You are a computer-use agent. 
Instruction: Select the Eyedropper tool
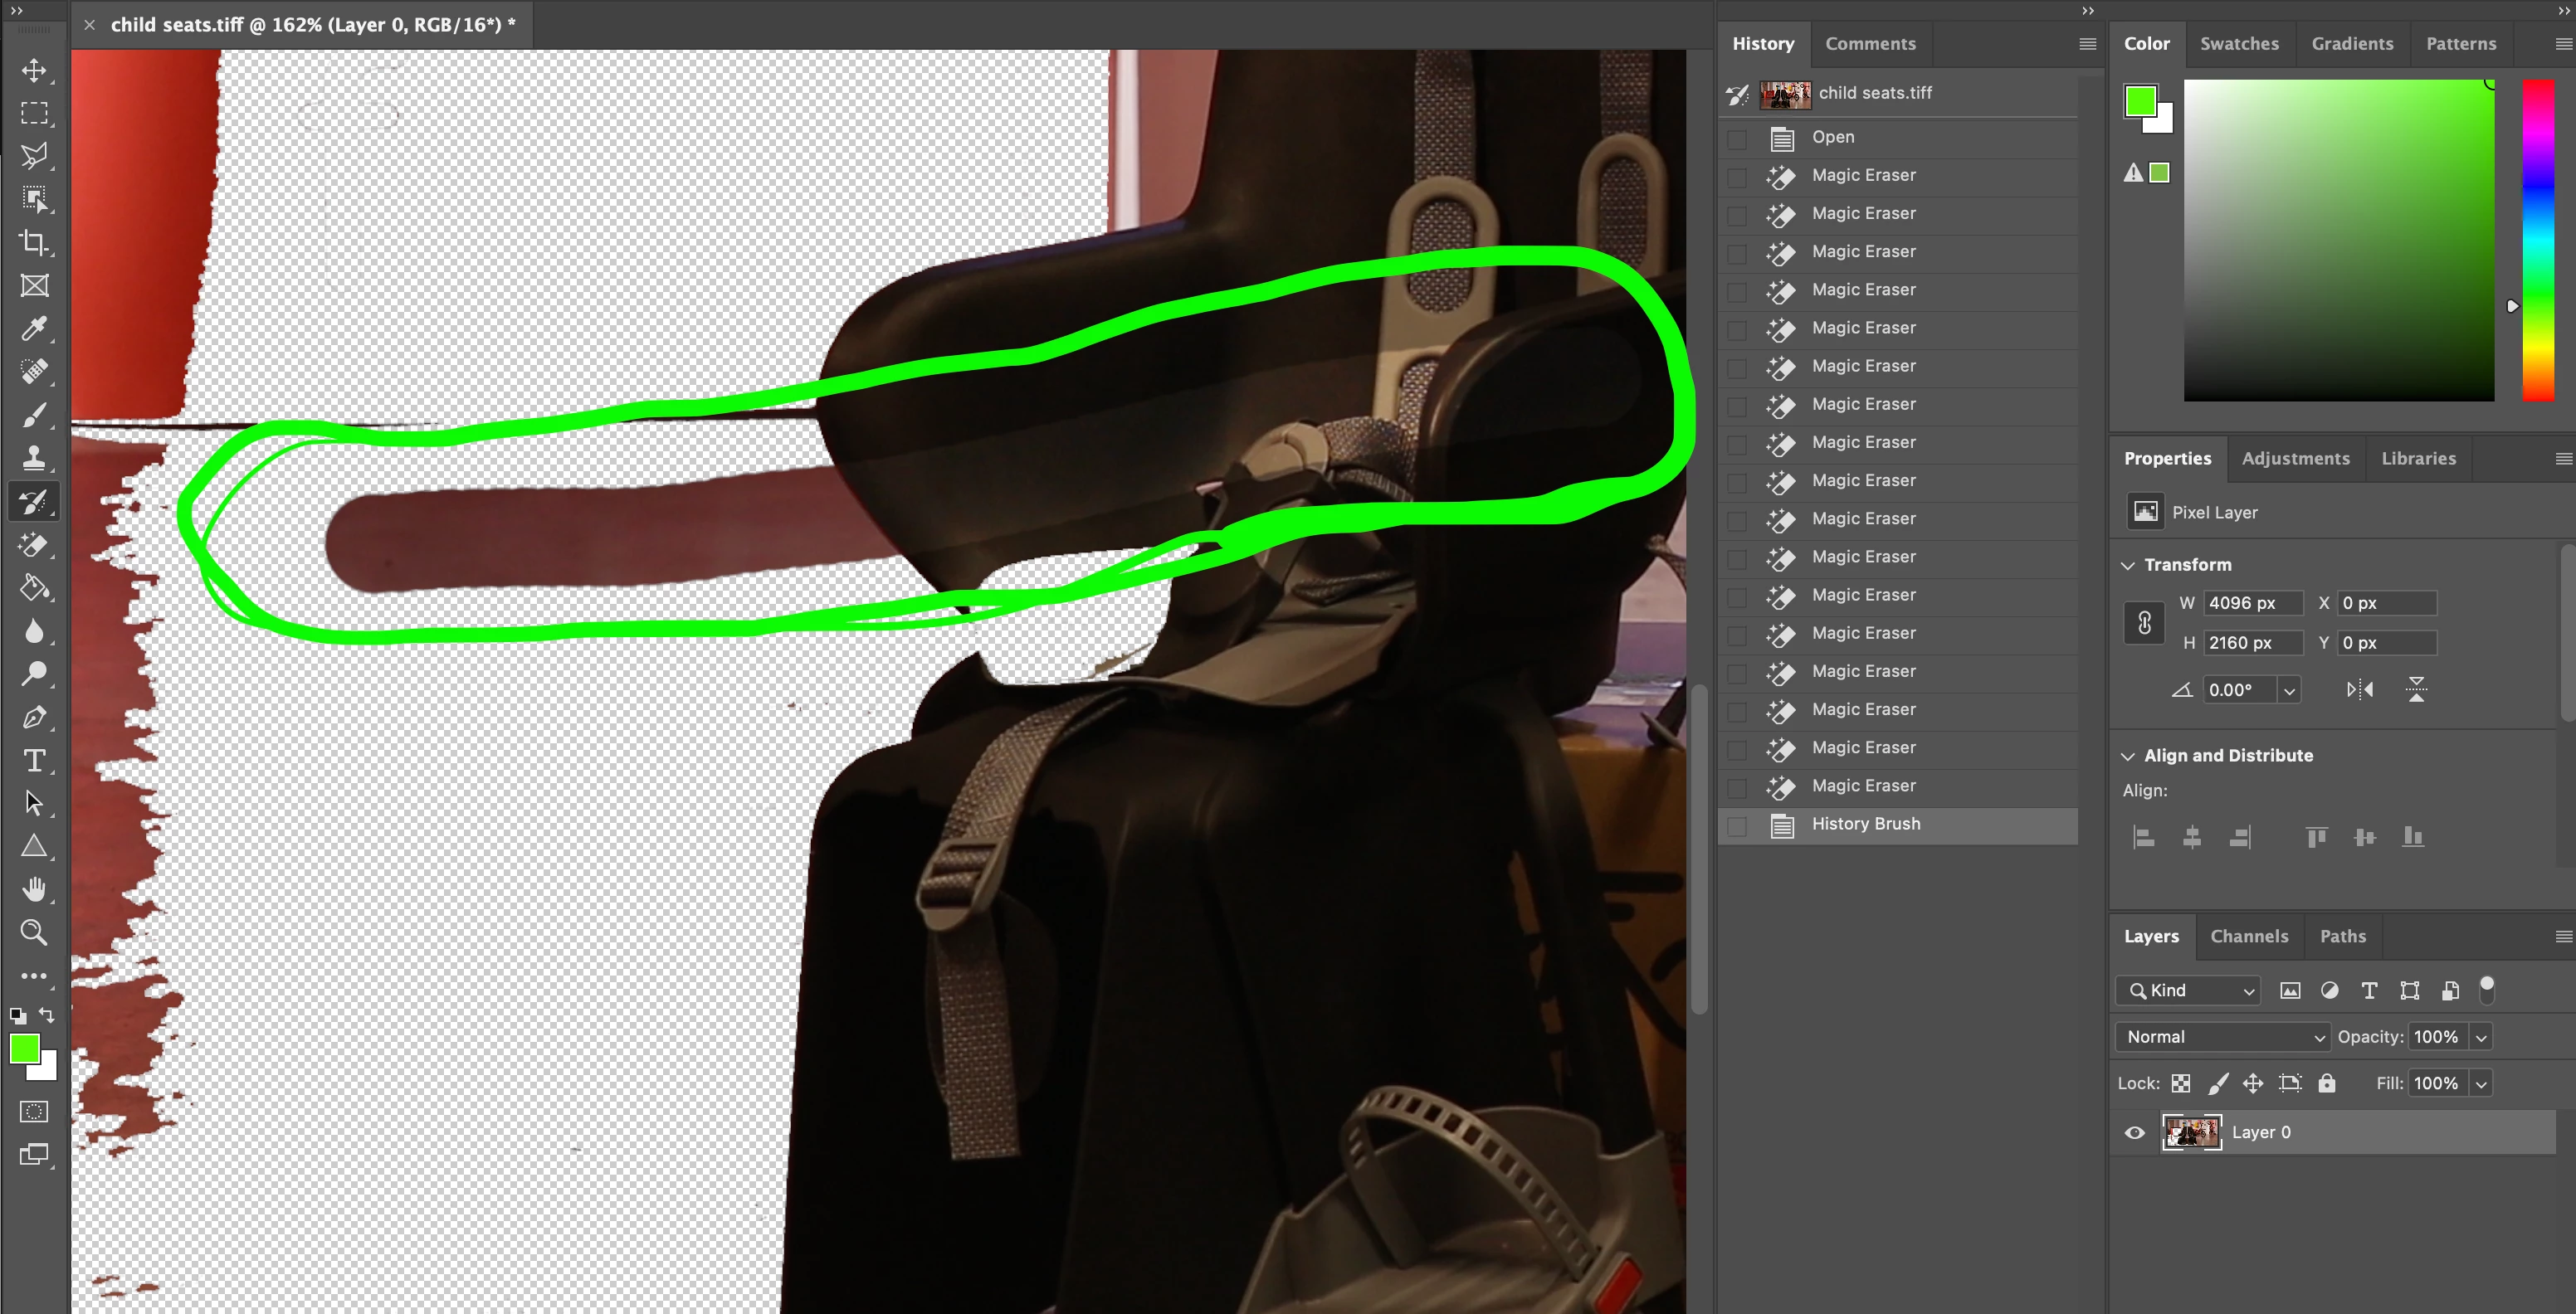click(x=34, y=328)
